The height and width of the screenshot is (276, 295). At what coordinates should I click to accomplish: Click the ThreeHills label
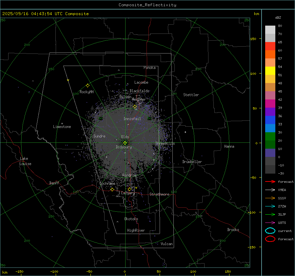(x=165, y=143)
